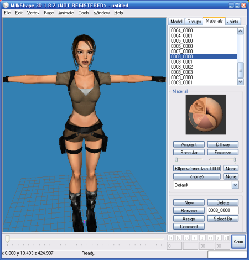The image size is (249, 260).
Task: Open the Animate menu
Action: tap(66, 13)
